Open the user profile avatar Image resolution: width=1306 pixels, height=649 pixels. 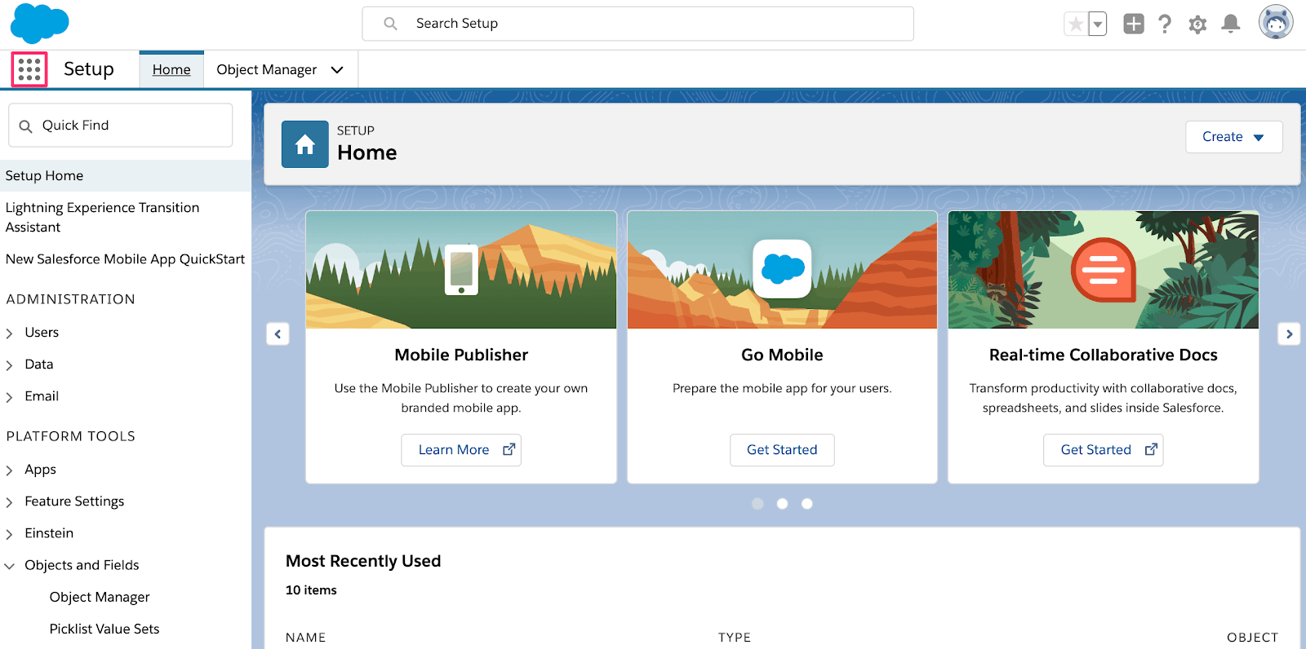coord(1276,22)
